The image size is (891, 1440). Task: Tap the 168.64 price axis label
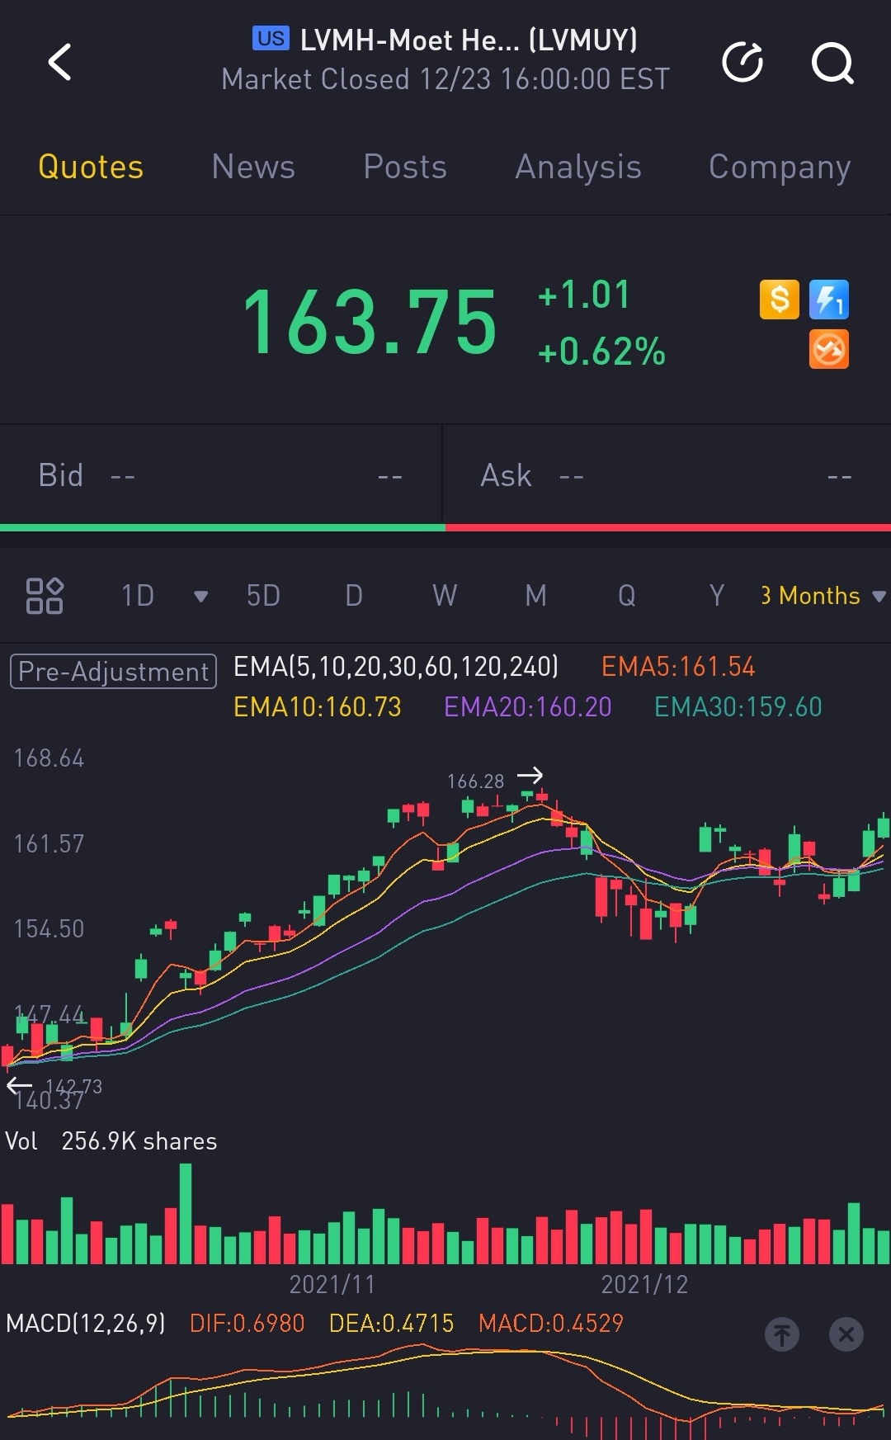coord(49,758)
